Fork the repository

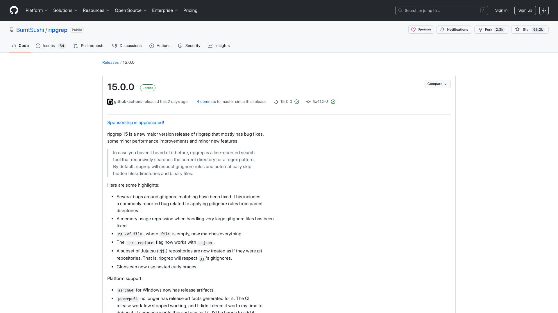click(x=491, y=30)
